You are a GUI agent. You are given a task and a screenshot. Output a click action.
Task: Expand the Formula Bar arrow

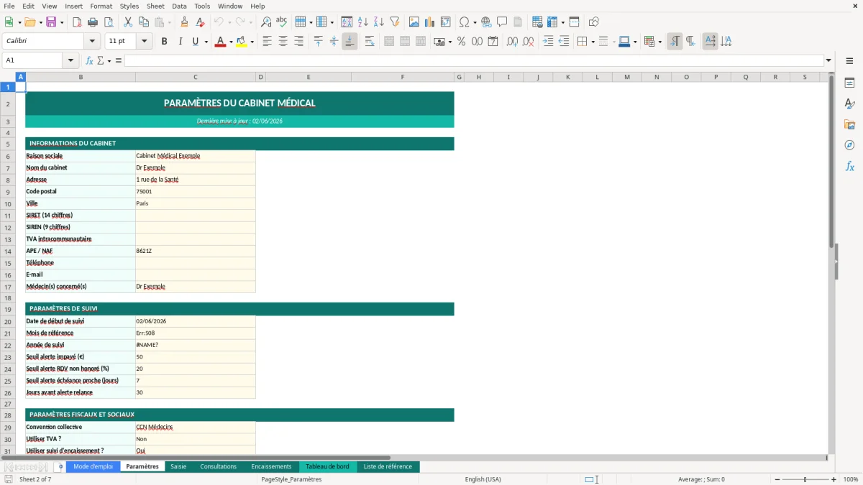(x=828, y=60)
